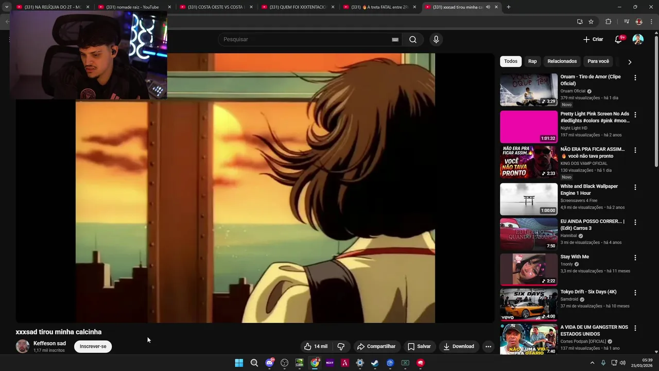Open 'White and Black Wallpaper Engine 1 Hour' title
The image size is (659, 371).
point(589,190)
